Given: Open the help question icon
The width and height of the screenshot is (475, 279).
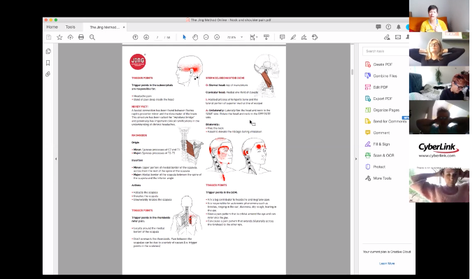Looking at the screenshot, I should tap(388, 27).
